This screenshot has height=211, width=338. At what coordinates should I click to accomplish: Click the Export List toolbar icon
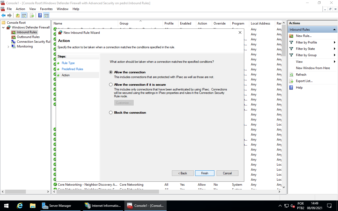[x=32, y=15]
